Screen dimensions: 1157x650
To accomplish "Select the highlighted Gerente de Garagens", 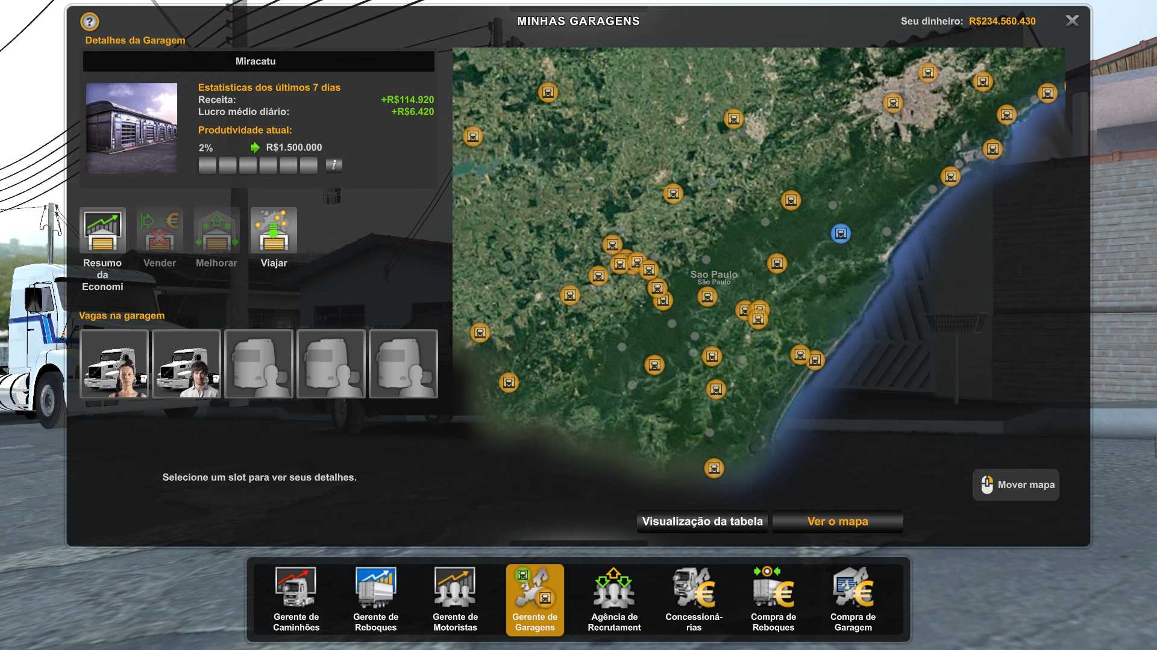I will click(x=535, y=599).
